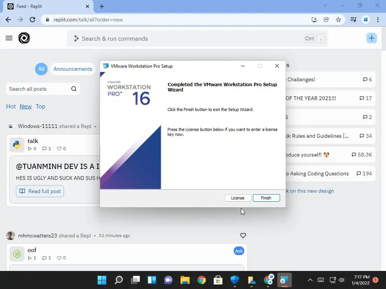The height and width of the screenshot is (289, 386).
Task: Bookmark this page with the star icon
Action: [x=339, y=20]
